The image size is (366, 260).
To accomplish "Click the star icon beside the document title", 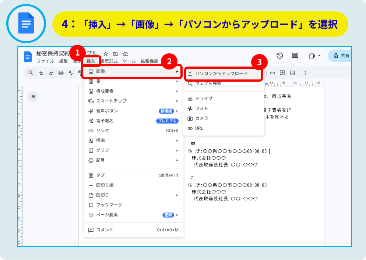I will (x=106, y=54).
